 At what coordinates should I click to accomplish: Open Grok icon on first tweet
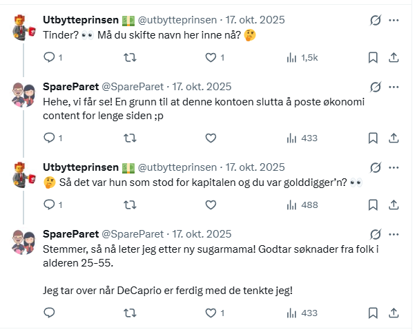(376, 21)
